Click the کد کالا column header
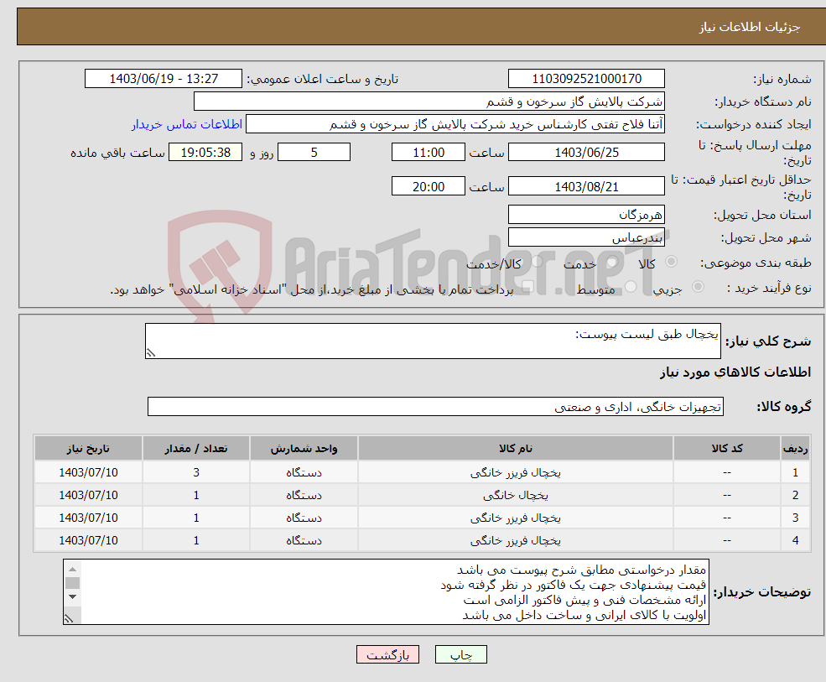 tap(727, 448)
